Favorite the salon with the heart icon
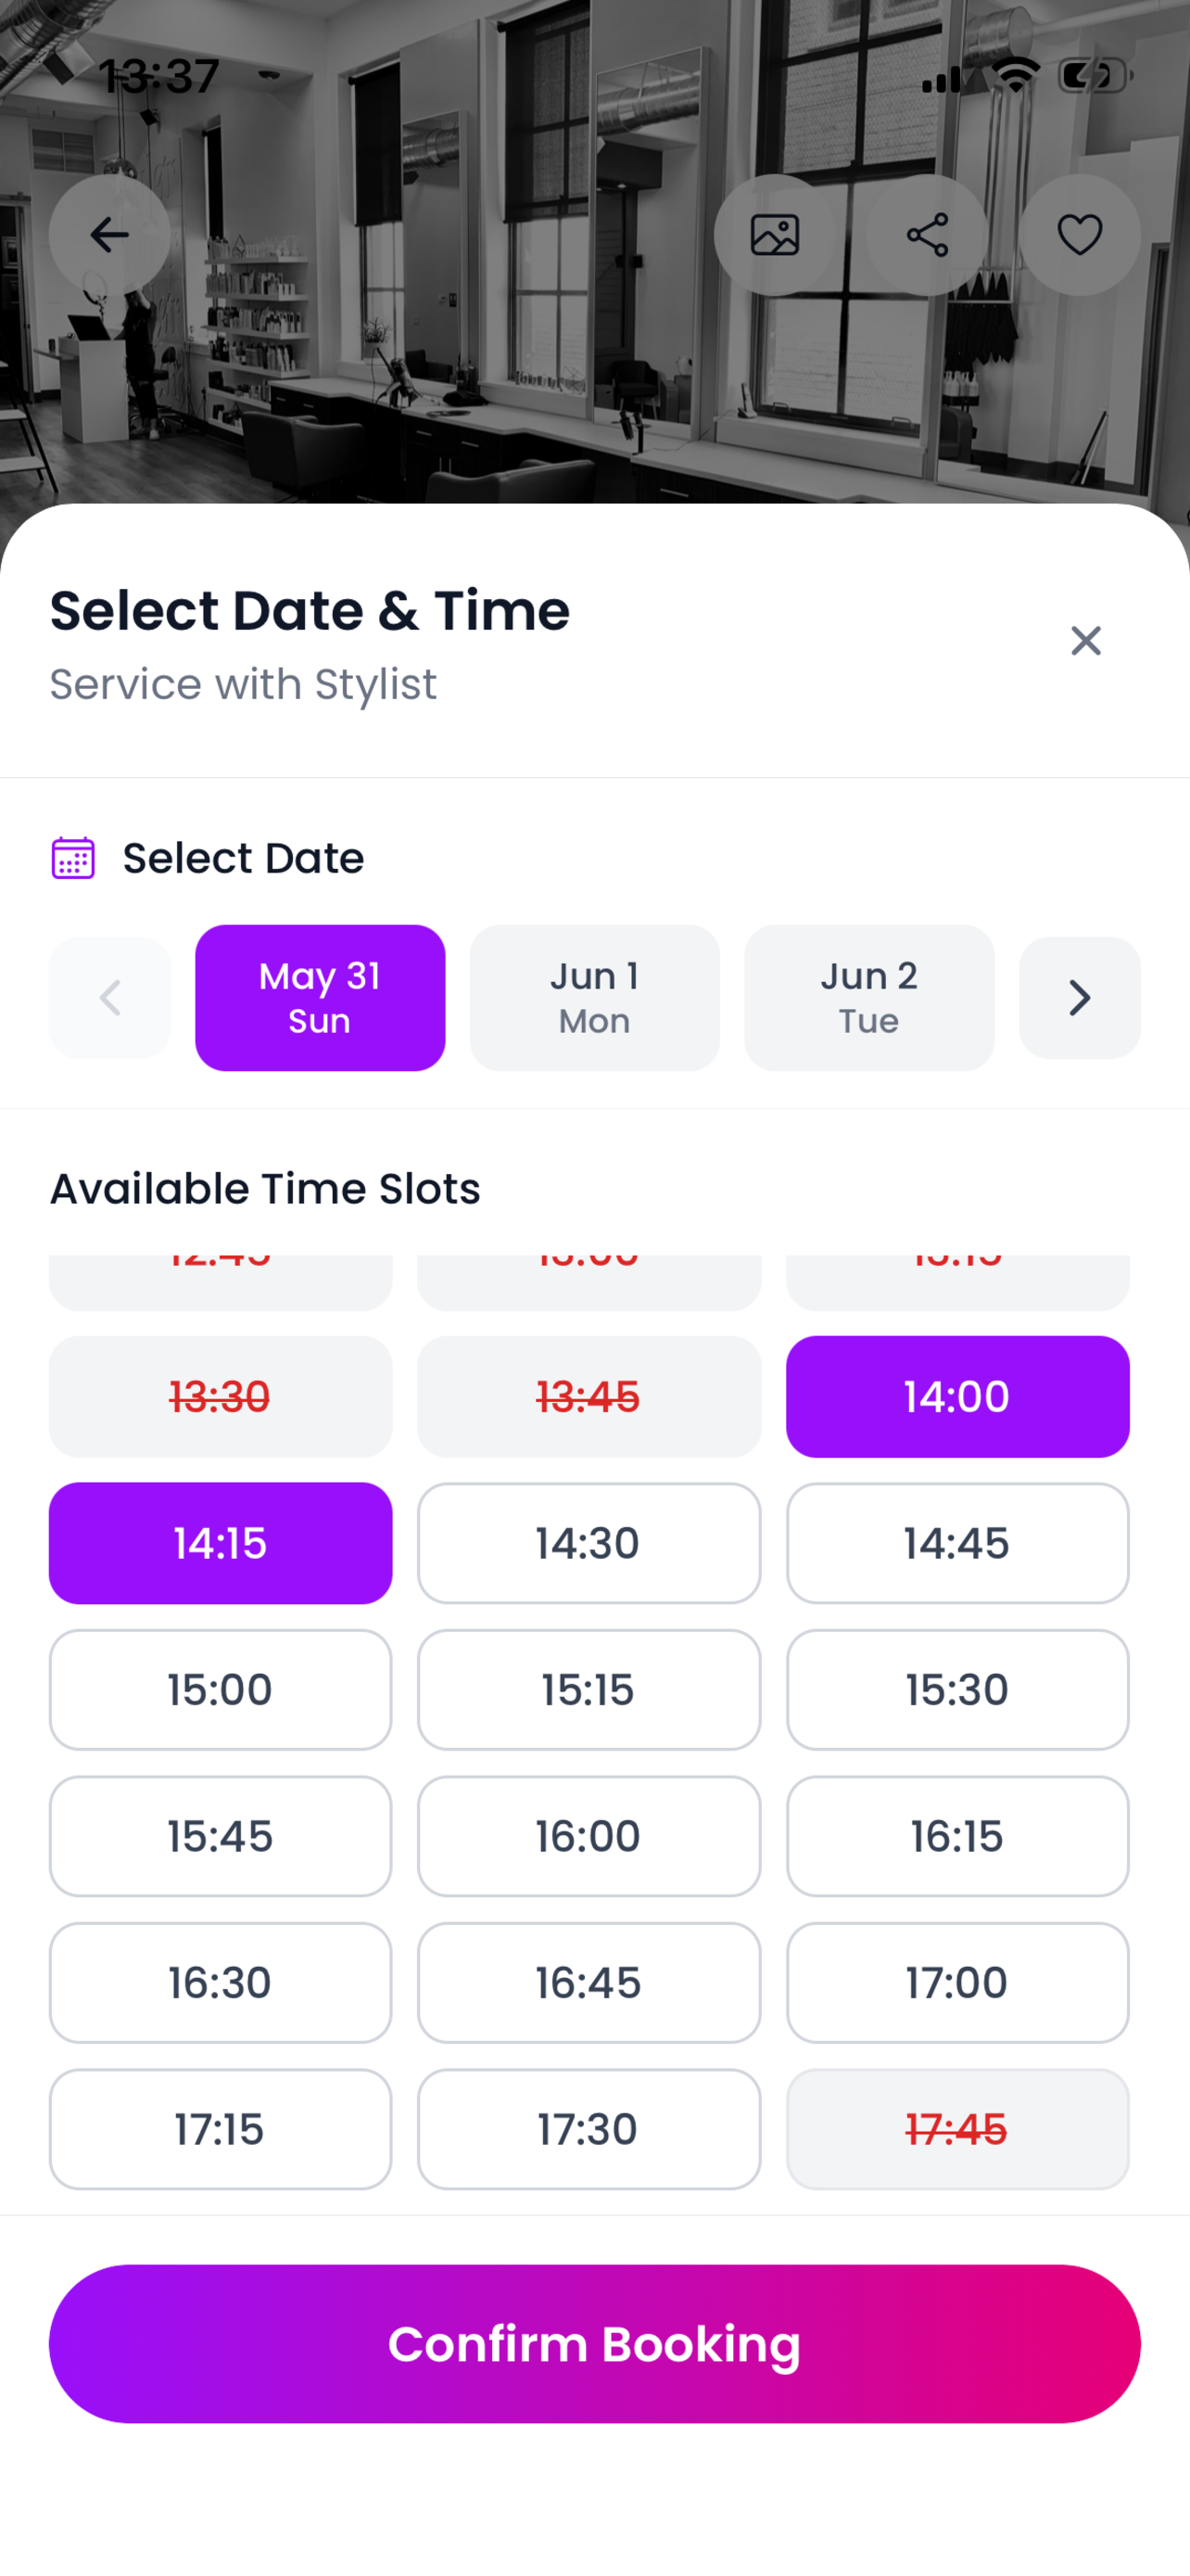 1079,235
